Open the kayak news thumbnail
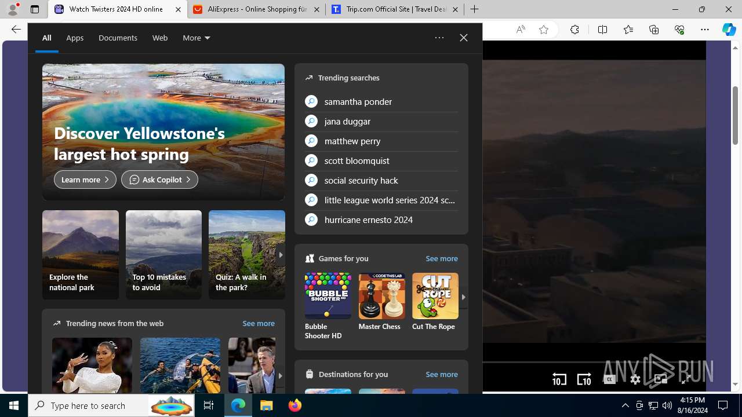Viewport: 742px width, 417px height. (x=180, y=365)
